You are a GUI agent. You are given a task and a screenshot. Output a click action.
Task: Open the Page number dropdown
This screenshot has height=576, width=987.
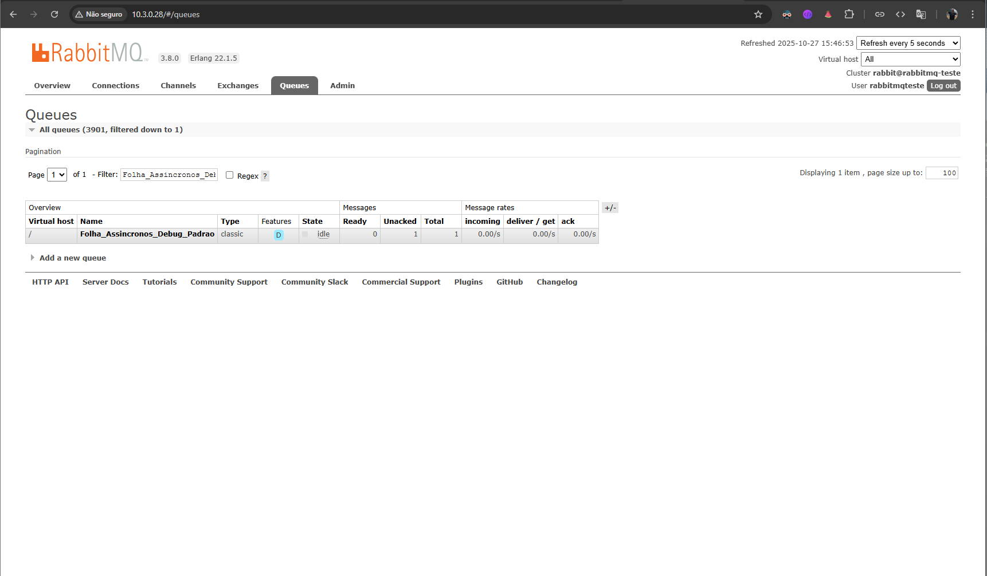57,175
